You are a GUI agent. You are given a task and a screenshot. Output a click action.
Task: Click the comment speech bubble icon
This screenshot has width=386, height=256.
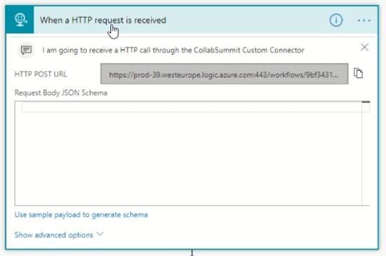point(26,50)
